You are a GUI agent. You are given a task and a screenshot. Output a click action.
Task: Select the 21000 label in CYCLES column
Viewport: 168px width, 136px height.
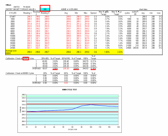(x=13, y=46)
